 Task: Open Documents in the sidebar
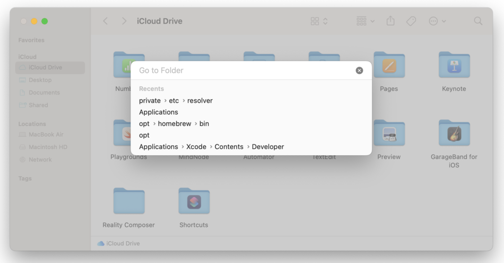[50, 92]
